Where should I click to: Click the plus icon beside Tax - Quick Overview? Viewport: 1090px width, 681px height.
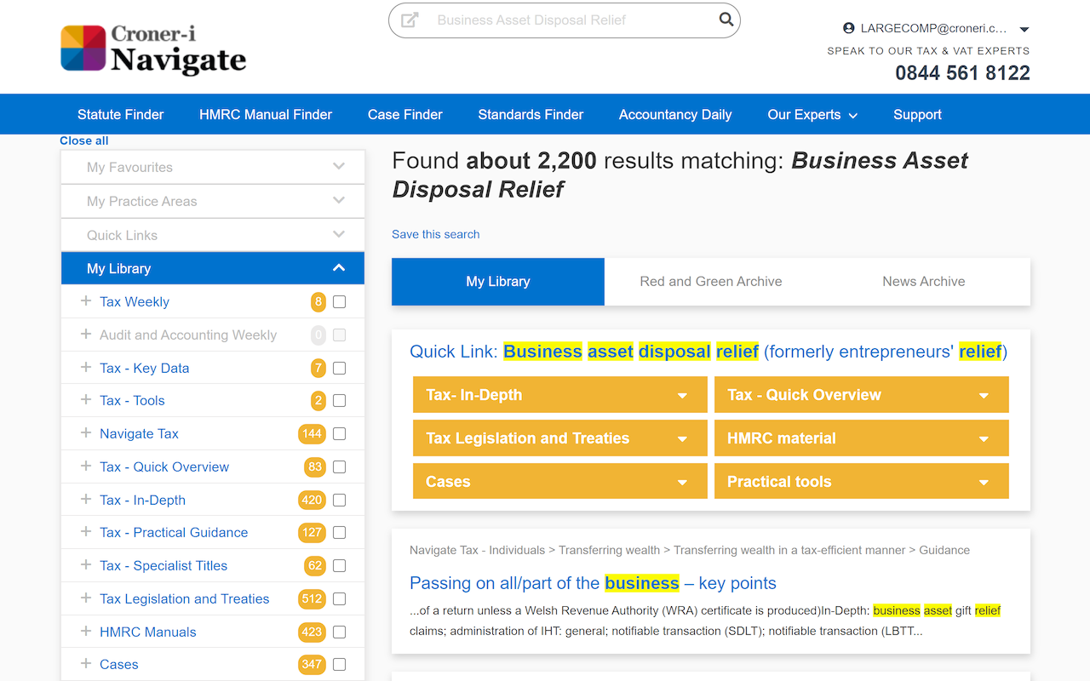[x=85, y=466]
